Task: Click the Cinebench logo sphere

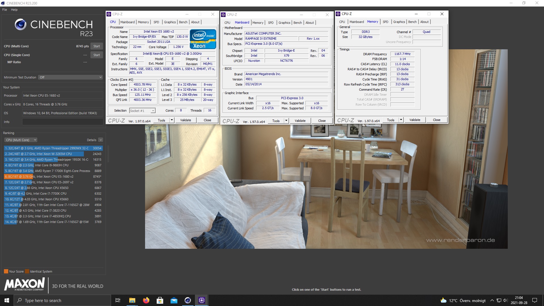Action: (20, 25)
